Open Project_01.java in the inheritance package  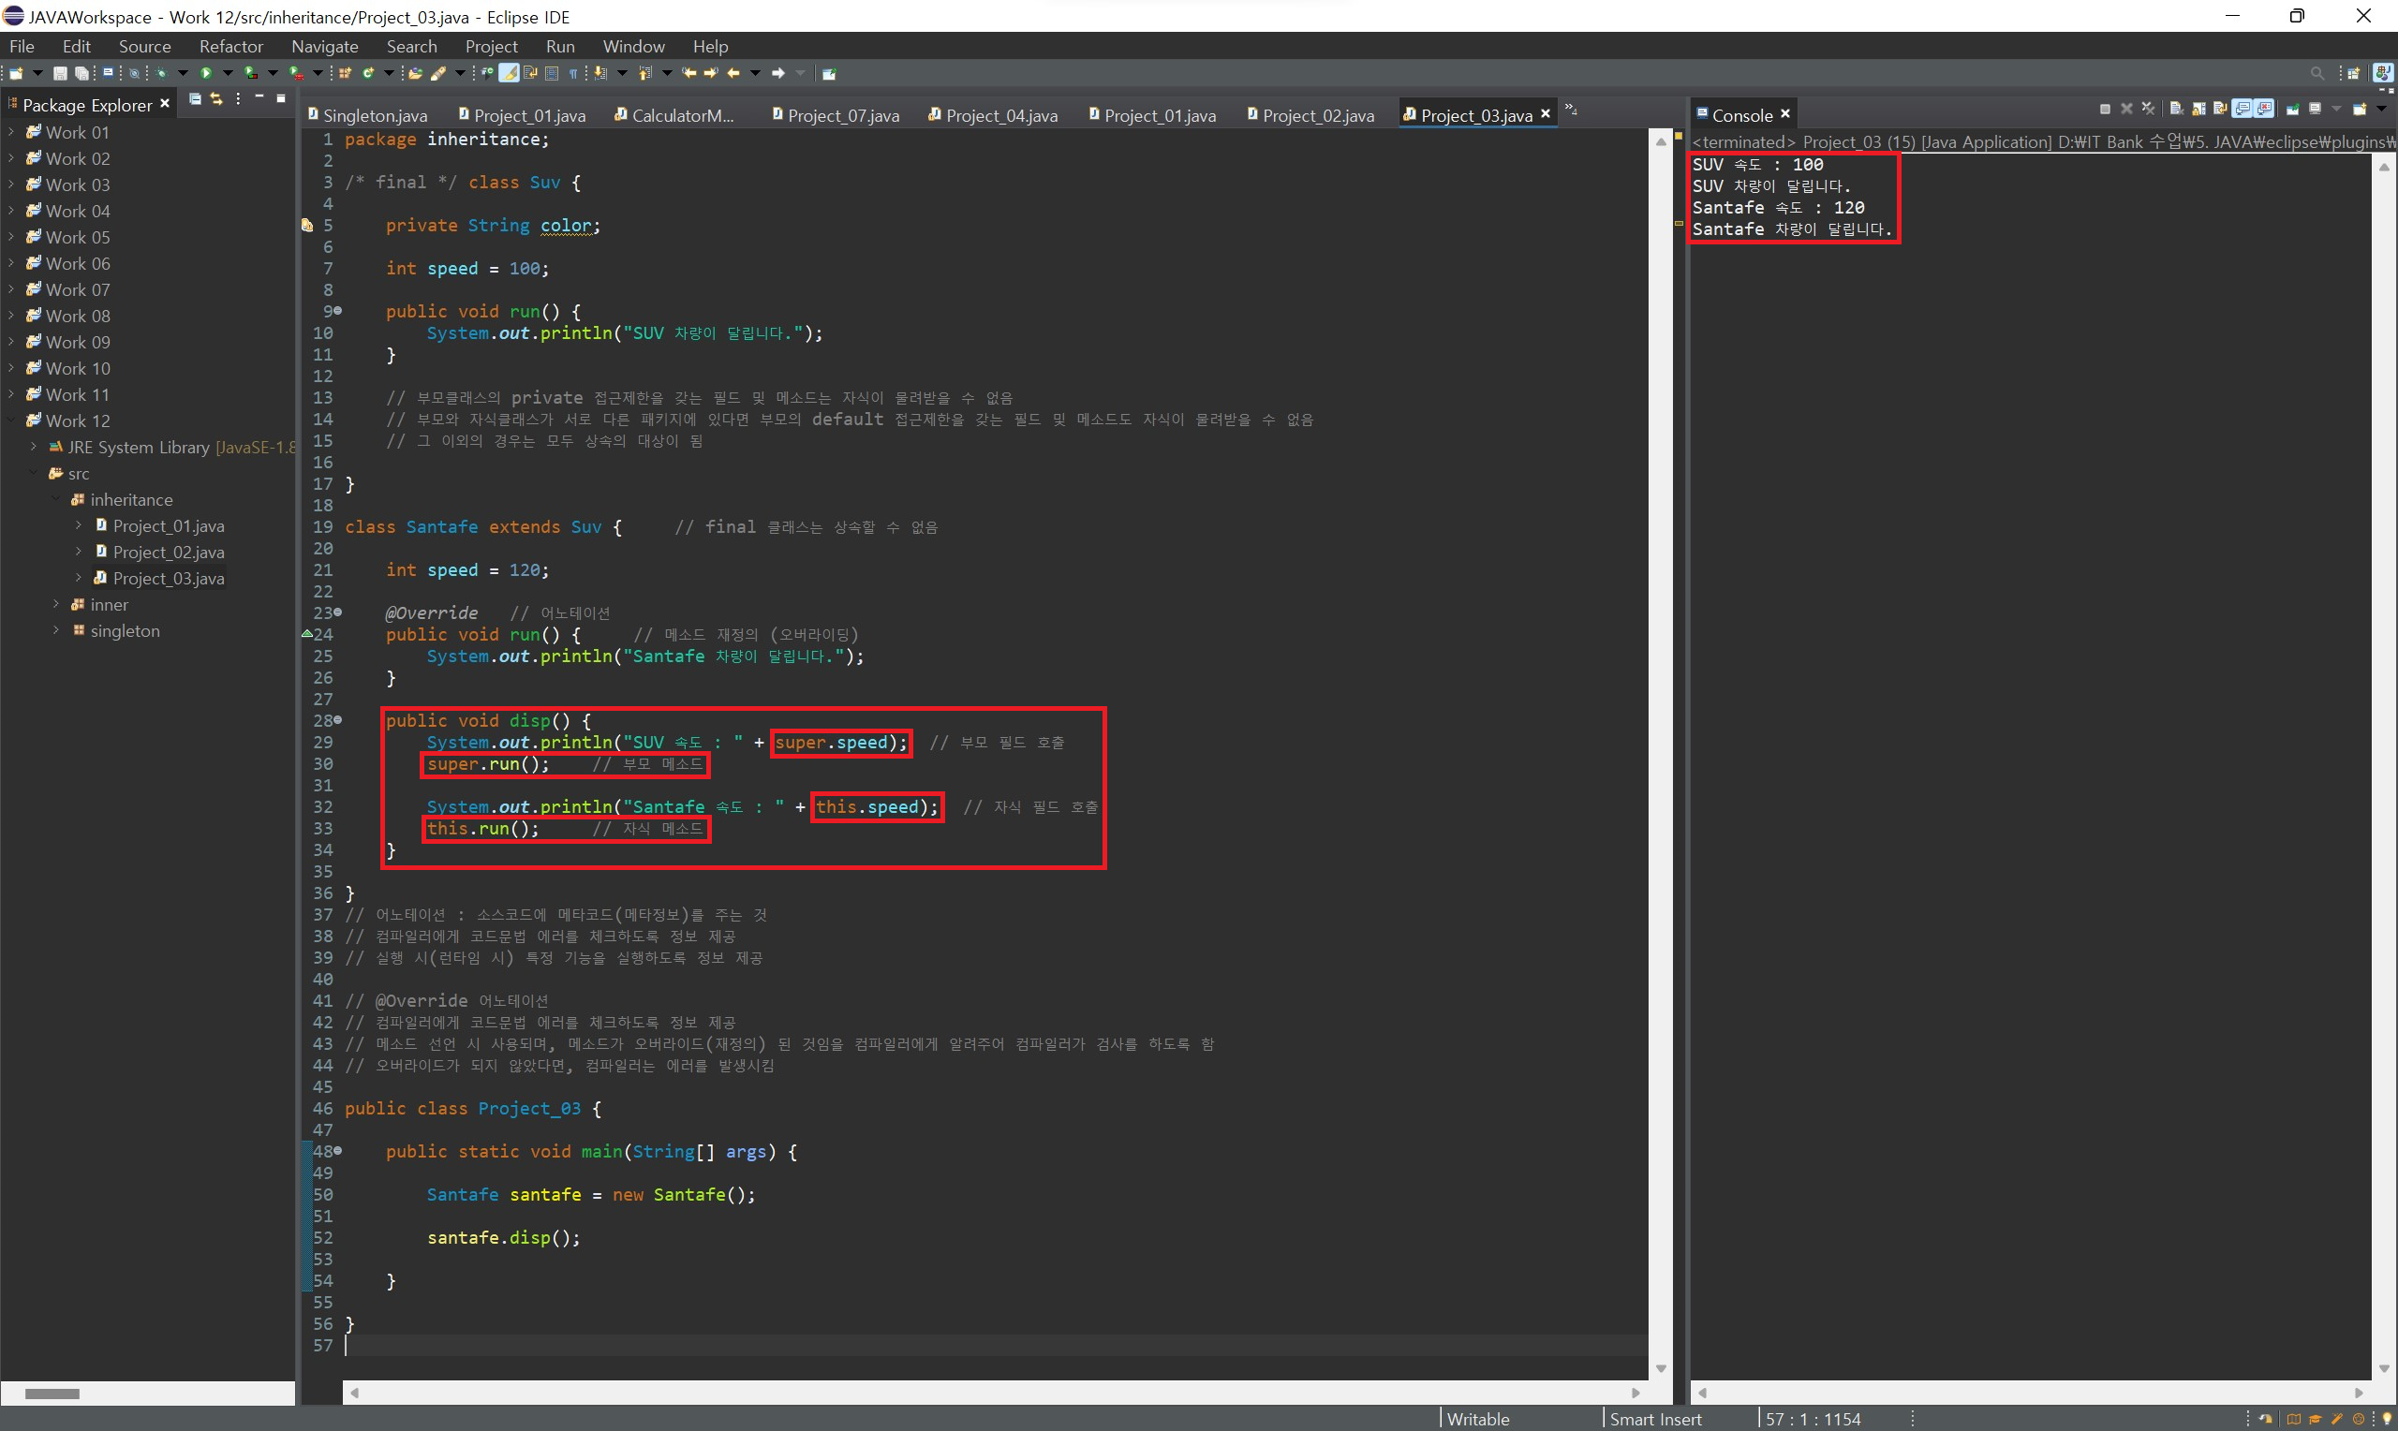click(x=168, y=525)
